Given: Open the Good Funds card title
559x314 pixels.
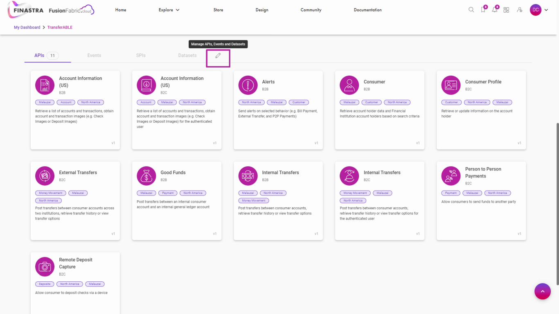Looking at the screenshot, I should 173,173.
